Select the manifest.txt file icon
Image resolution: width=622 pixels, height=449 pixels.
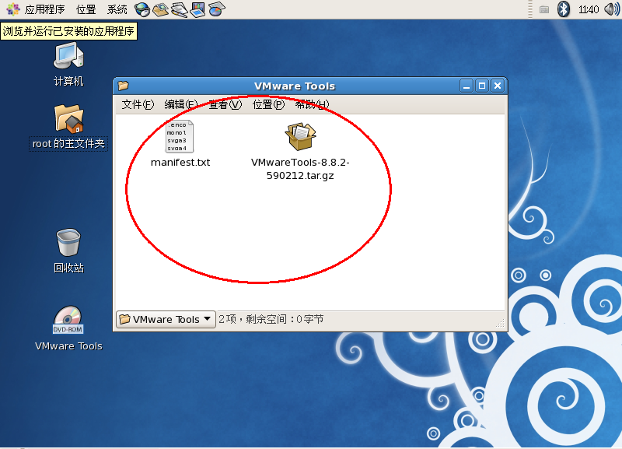180,136
